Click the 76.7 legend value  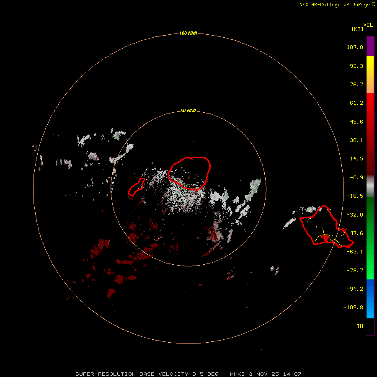[356, 84]
